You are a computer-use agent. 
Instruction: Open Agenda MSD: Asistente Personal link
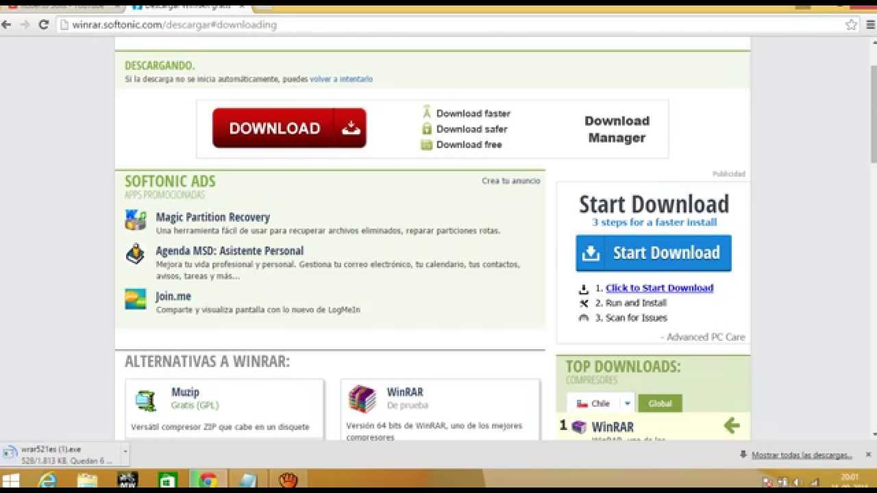point(230,251)
